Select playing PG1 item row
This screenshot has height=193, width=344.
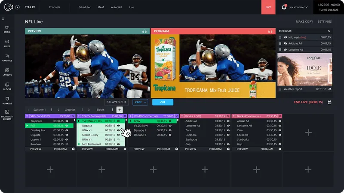(49, 126)
